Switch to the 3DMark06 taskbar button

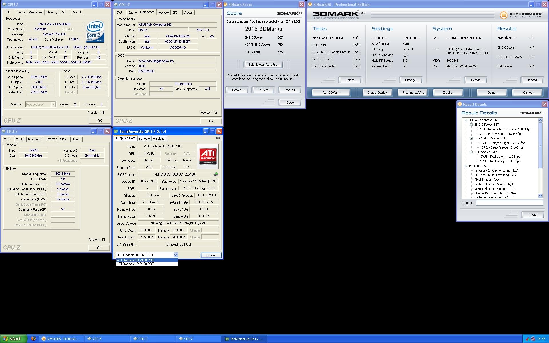pos(61,339)
